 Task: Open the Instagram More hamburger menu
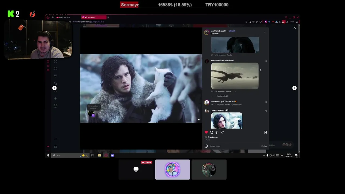click(x=56, y=139)
